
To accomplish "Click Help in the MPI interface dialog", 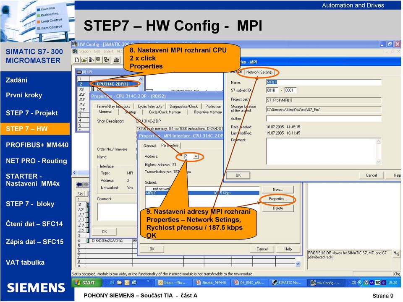I will coord(288,249).
